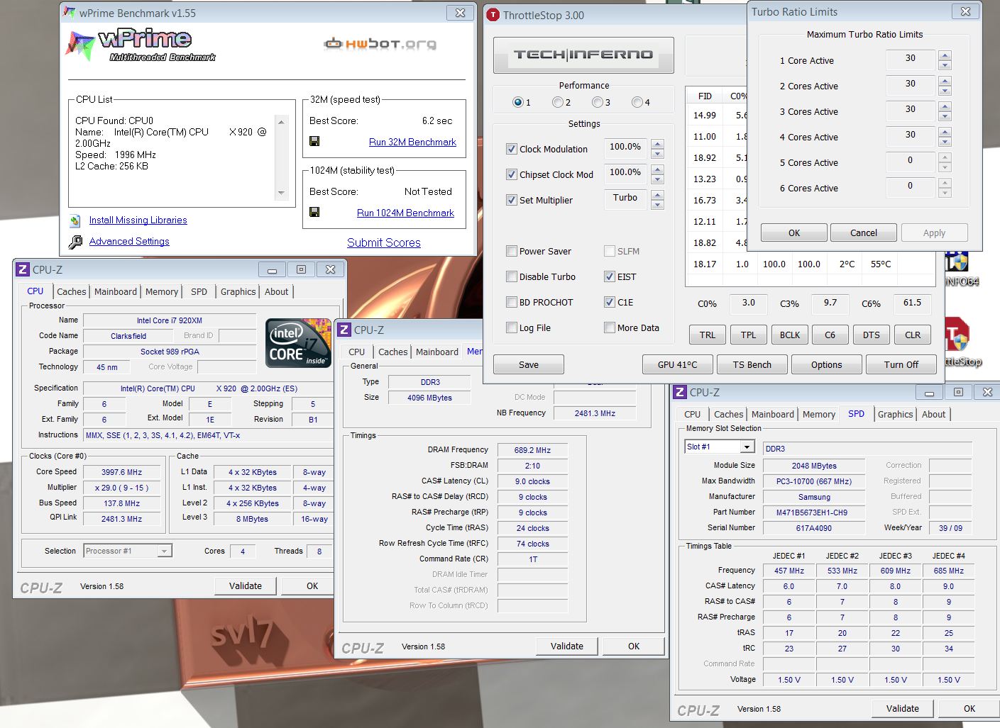This screenshot has width=1000, height=728.
Task: Open the About tab in CPU-Z SPD window
Action: pos(933,414)
